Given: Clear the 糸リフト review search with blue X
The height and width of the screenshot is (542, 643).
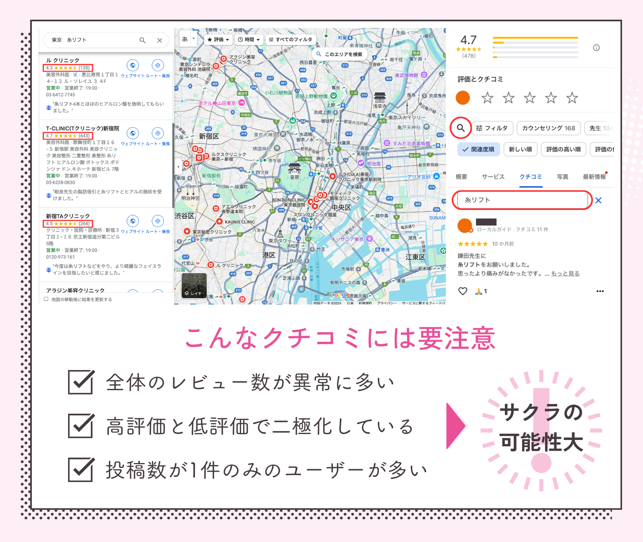Looking at the screenshot, I should click(599, 200).
